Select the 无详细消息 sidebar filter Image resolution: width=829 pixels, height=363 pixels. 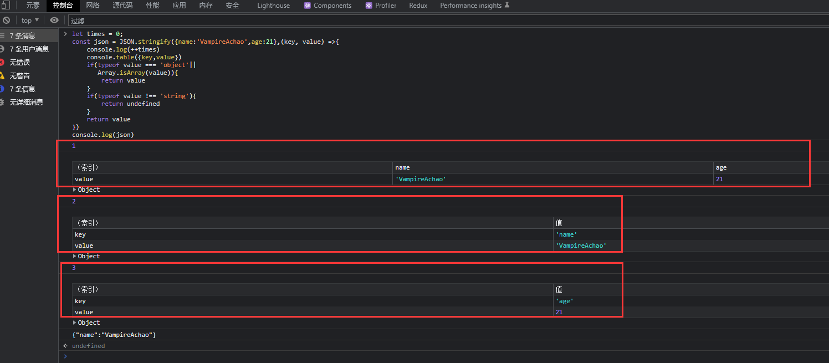coord(26,103)
